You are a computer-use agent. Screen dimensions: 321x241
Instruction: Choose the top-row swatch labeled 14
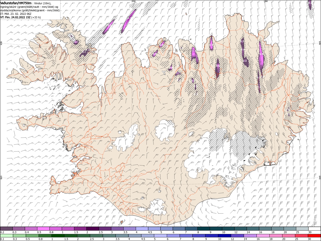(x=253, y=229)
